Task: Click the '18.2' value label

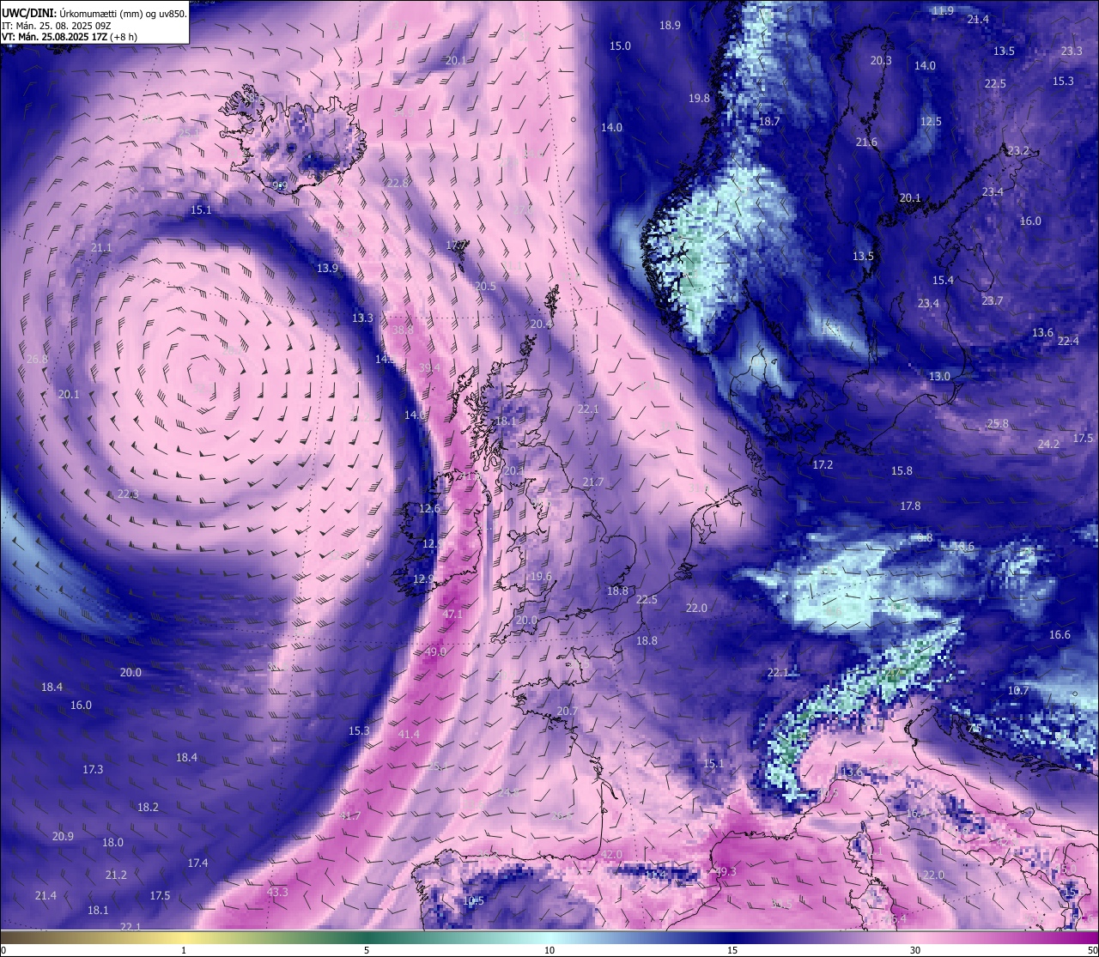Action: [x=148, y=808]
